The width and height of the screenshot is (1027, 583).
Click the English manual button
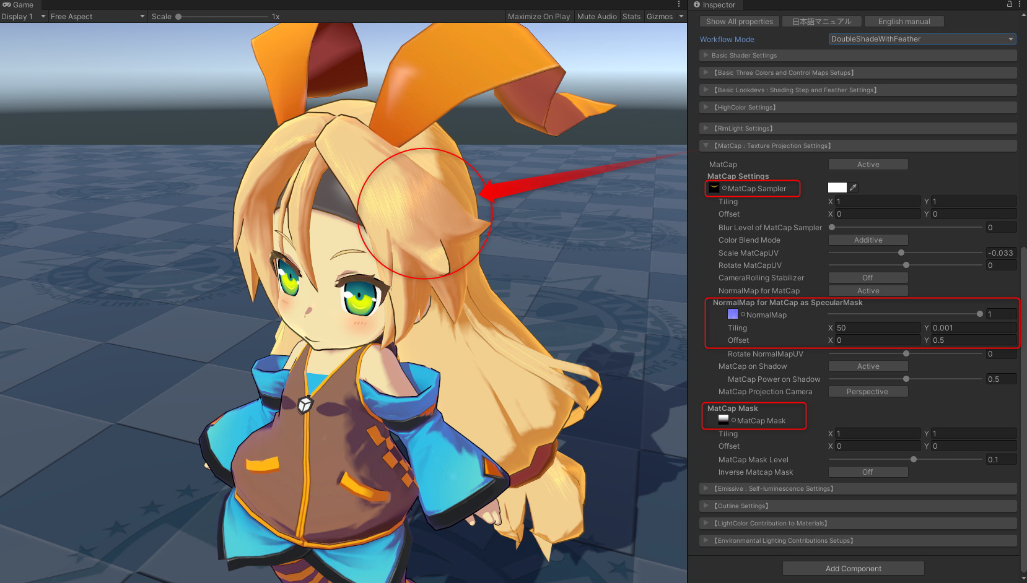(904, 22)
